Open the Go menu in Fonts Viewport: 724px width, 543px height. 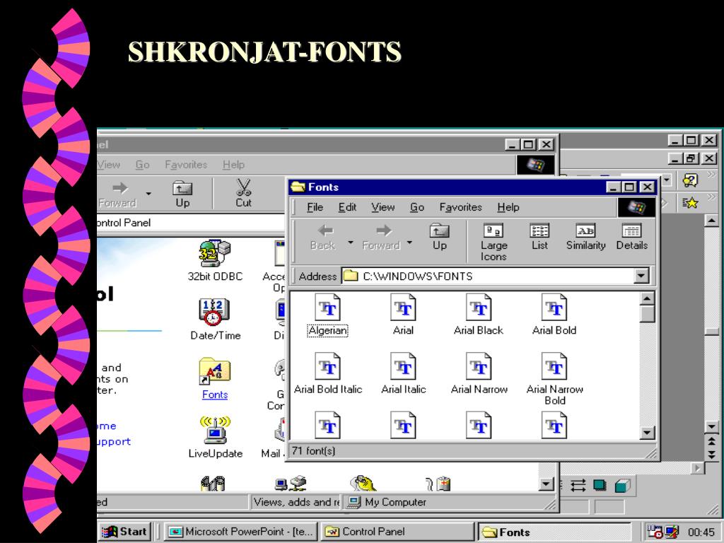coord(417,207)
